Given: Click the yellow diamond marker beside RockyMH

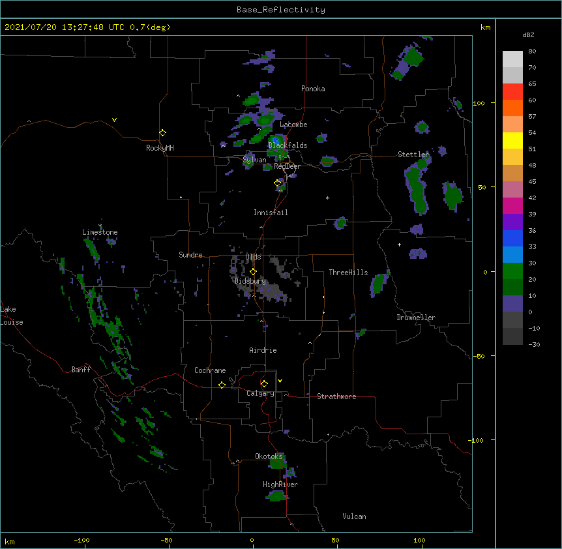Looking at the screenshot, I should click(x=162, y=133).
